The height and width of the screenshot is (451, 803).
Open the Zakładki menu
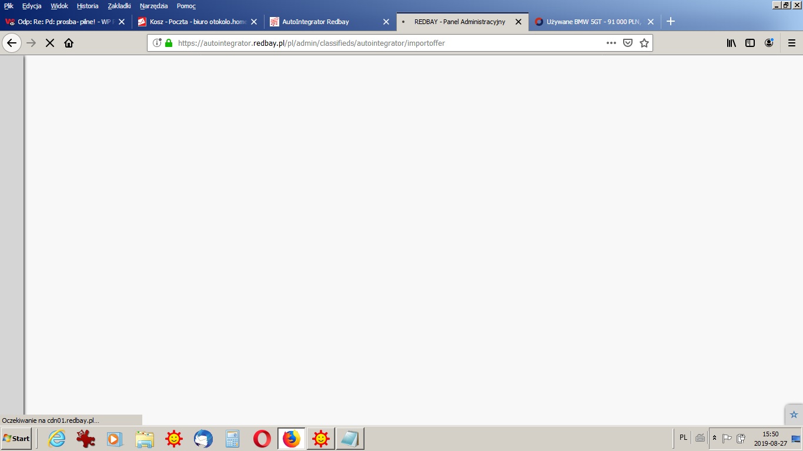(x=119, y=6)
